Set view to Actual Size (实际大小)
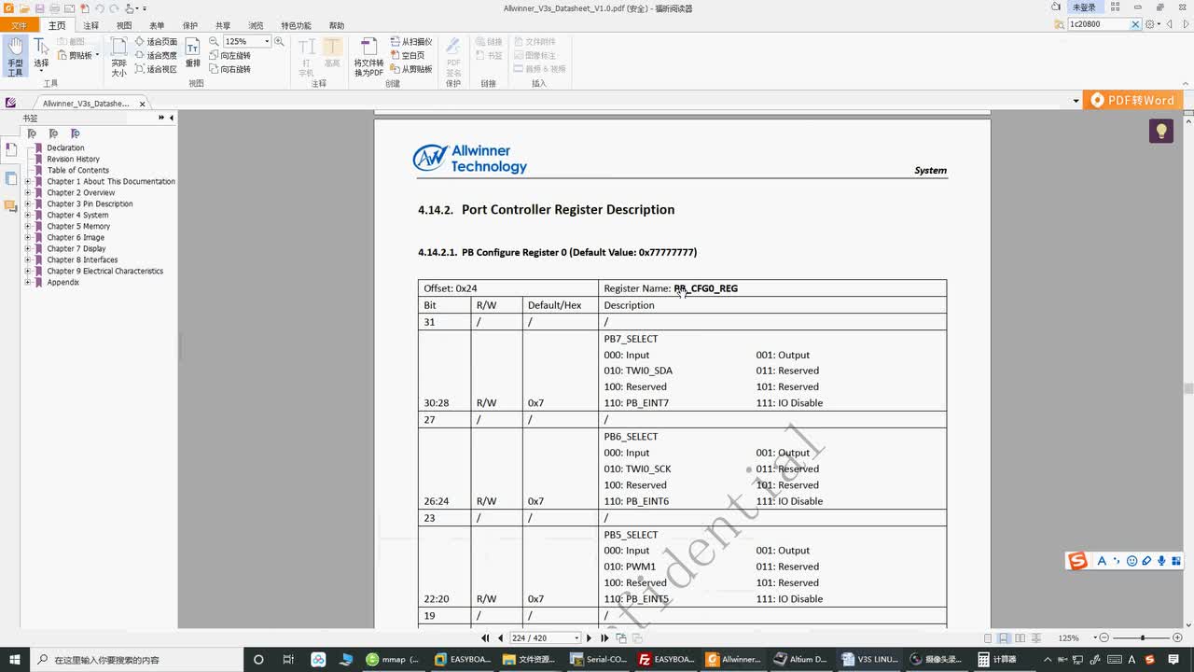This screenshot has height=672, width=1194. 119,56
